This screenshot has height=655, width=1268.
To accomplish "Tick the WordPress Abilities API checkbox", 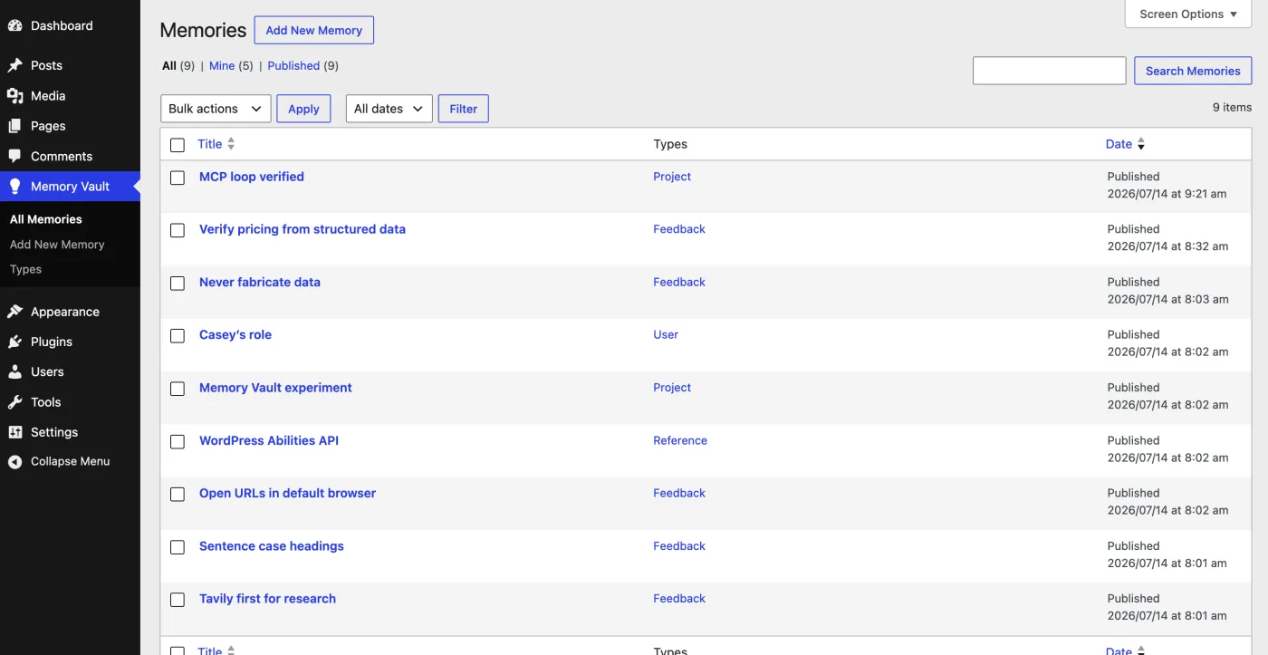I will point(178,441).
